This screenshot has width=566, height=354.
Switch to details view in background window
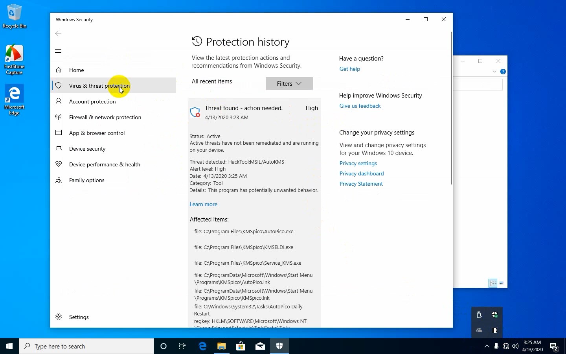point(493,283)
